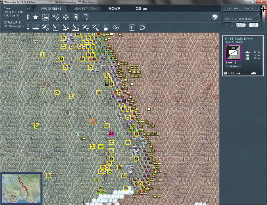This screenshot has width=267, height=205.
Task: Select the F8 bomb city mode
Action: coord(76,27)
